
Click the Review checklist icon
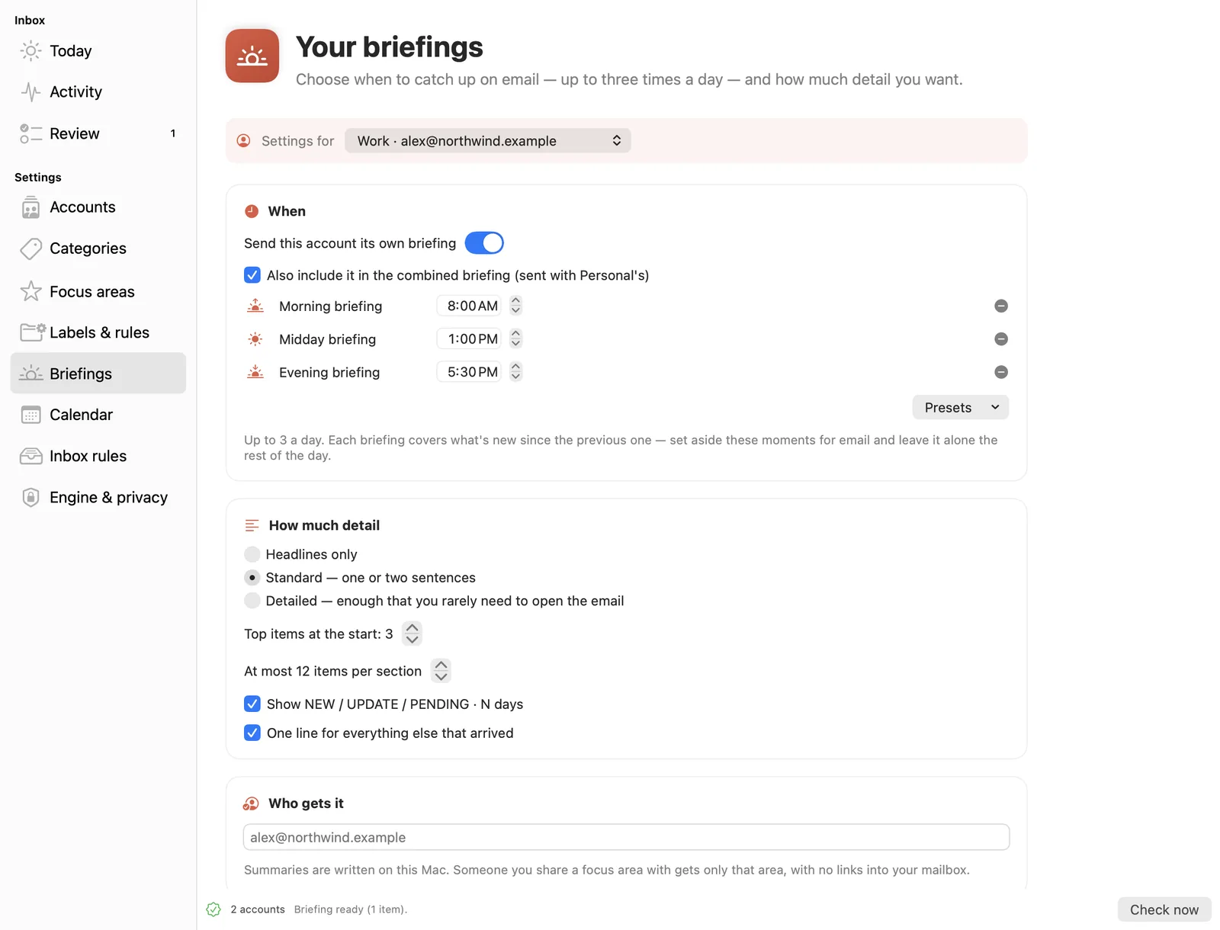[x=30, y=133]
